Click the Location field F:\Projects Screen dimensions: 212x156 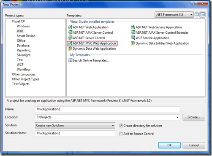pos(107,117)
